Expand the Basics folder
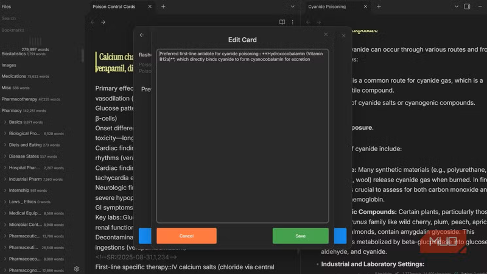 coord(15,122)
